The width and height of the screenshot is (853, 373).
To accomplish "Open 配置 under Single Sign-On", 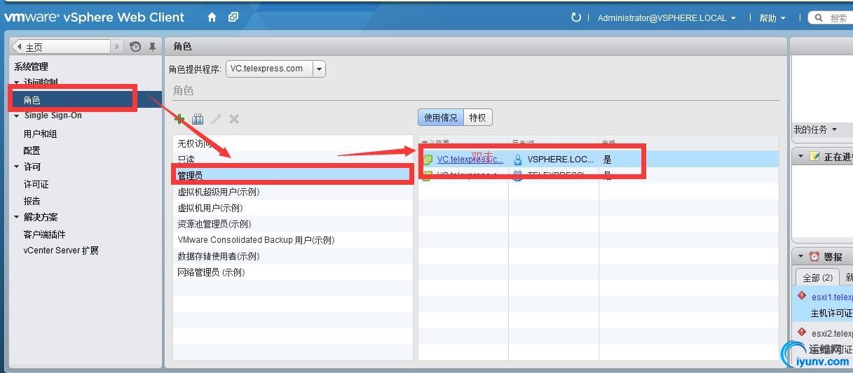I will (32, 150).
